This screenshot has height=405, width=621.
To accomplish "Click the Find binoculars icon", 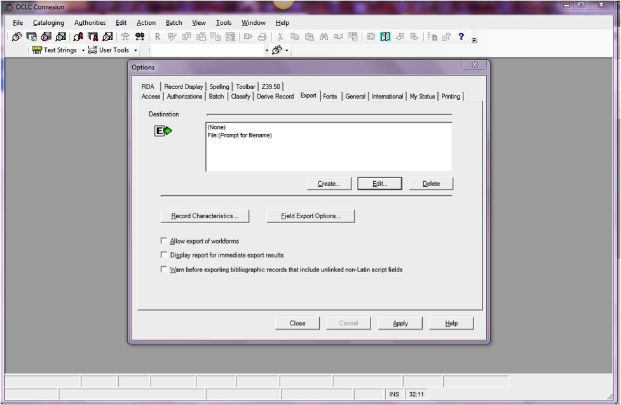I will click(x=324, y=37).
